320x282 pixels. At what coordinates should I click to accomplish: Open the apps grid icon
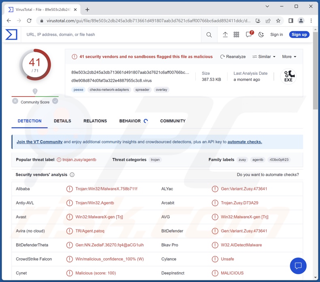click(x=236, y=35)
